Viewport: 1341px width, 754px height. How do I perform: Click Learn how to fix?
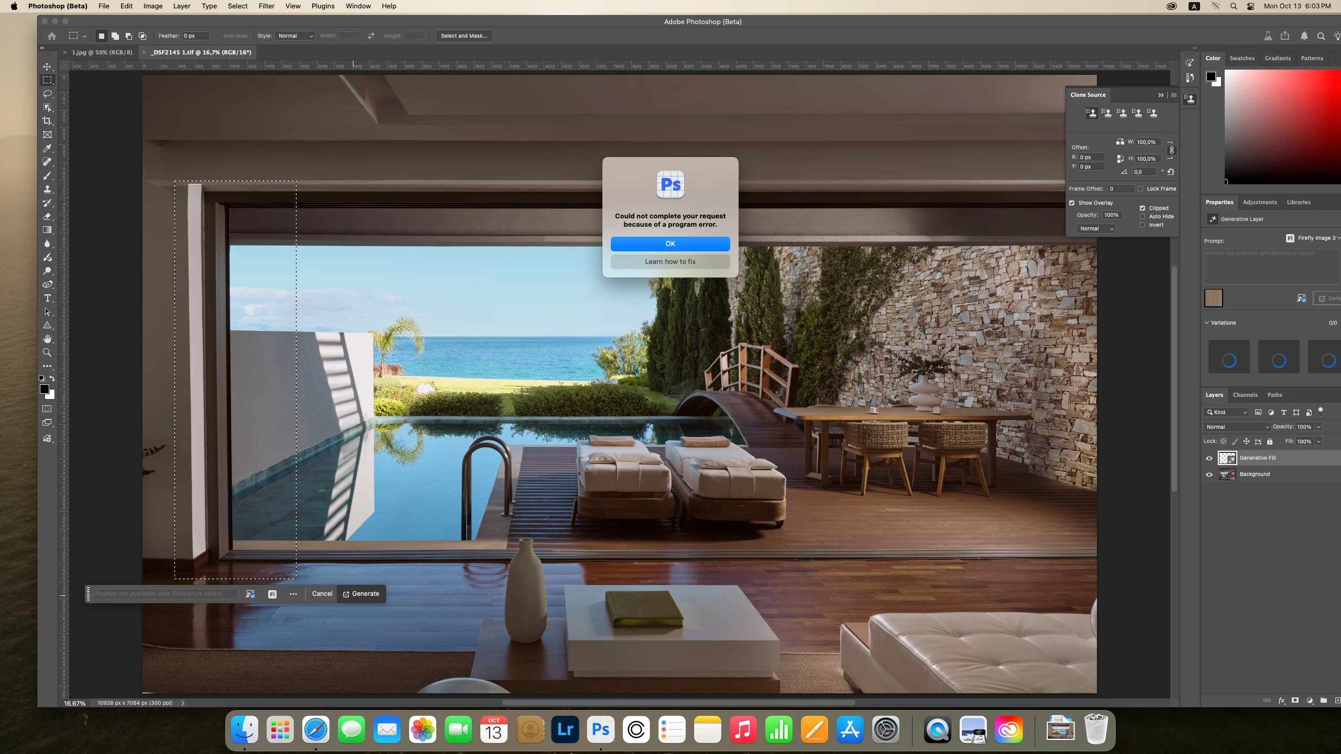click(x=670, y=261)
